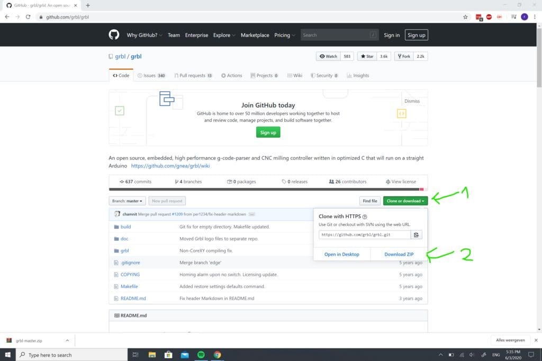The width and height of the screenshot is (542, 361).
Task: Open the build folder
Action: coord(125,227)
